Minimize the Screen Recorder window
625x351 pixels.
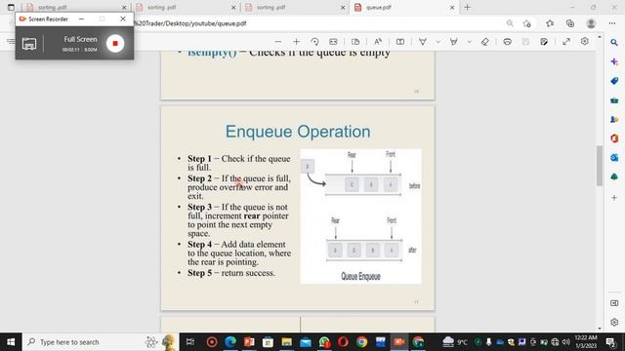81,19
